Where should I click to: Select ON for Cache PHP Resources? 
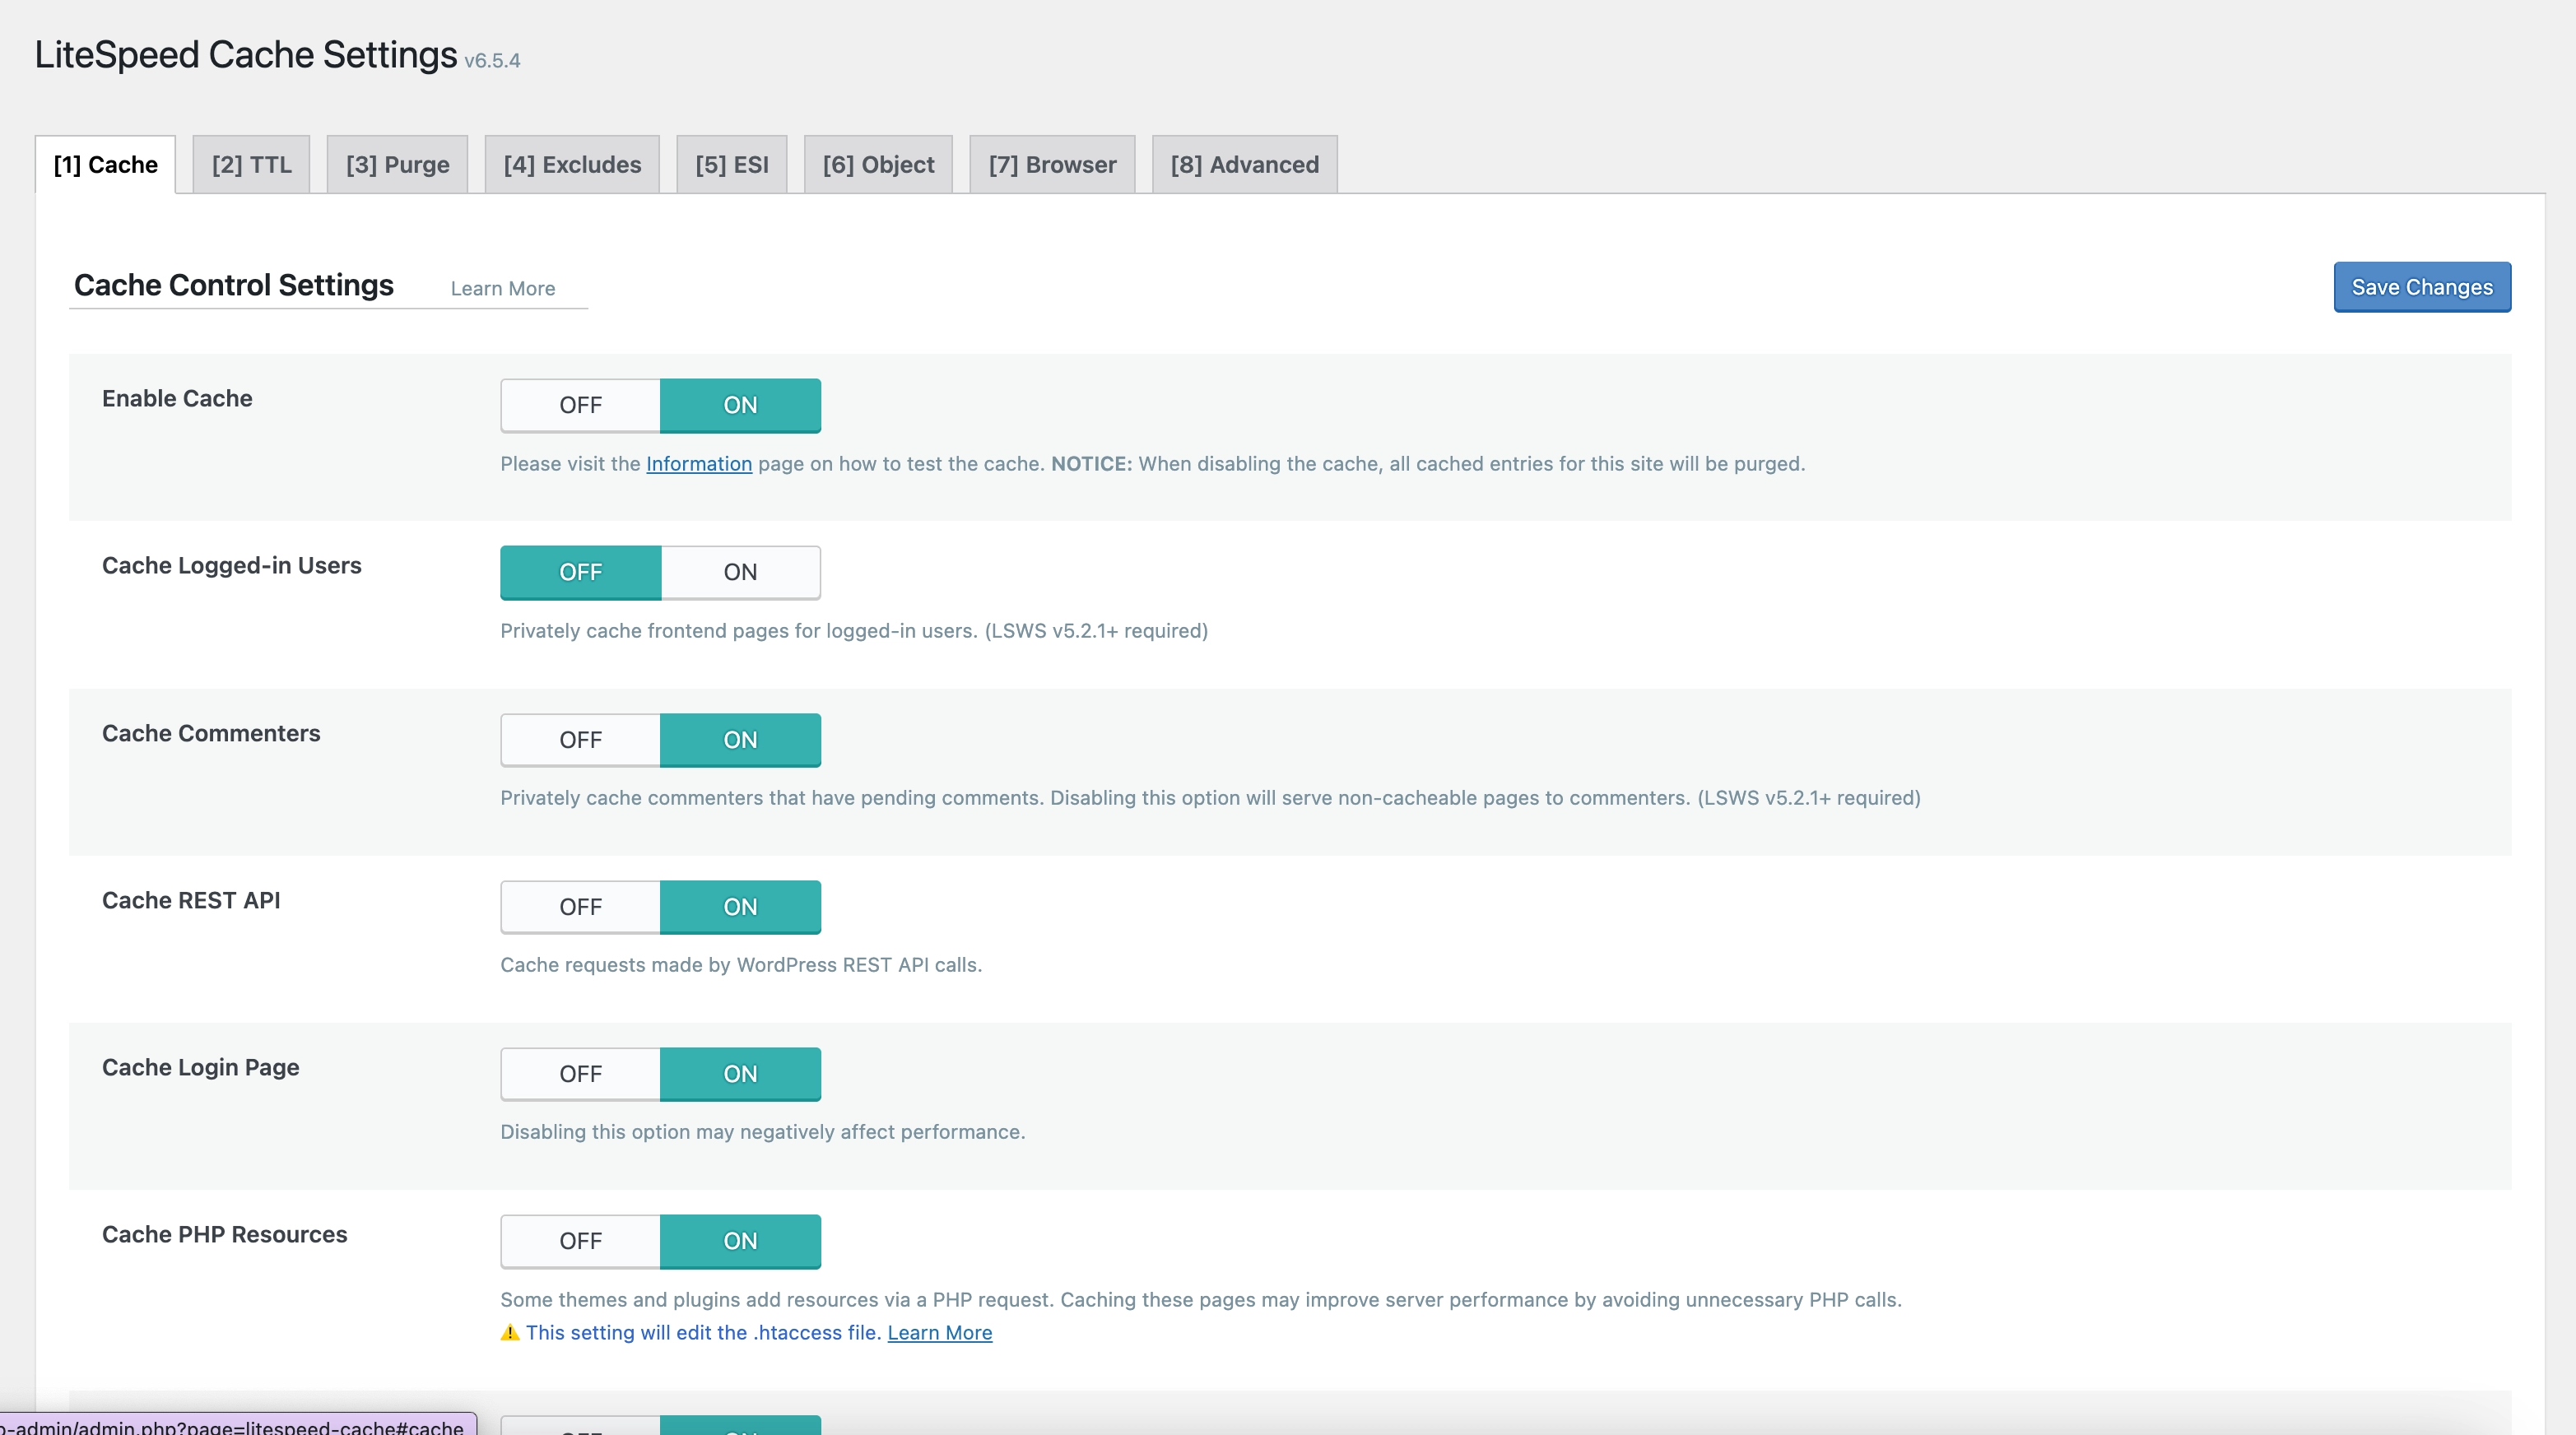coord(740,1241)
